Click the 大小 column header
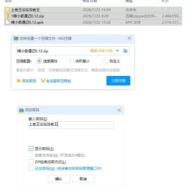This screenshot has height=191, width=189. click(x=165, y=1)
